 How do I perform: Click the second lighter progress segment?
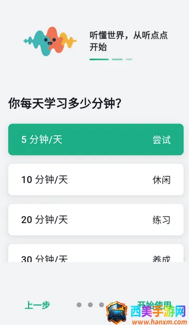[118, 59]
